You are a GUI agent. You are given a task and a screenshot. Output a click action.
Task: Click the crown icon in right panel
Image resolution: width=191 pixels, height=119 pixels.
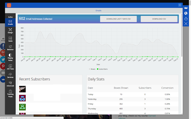186,8
